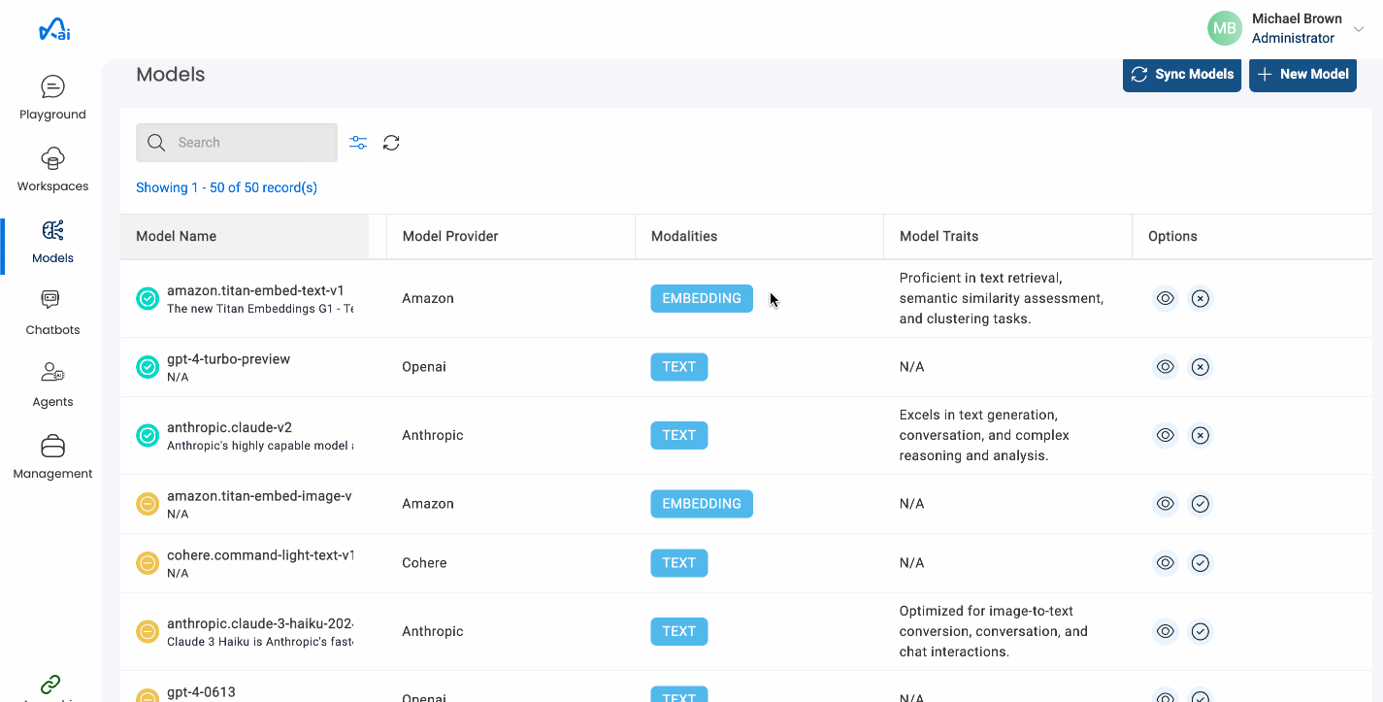Enable cohere.command-light-text with check icon
The image size is (1383, 702).
pos(1201,563)
